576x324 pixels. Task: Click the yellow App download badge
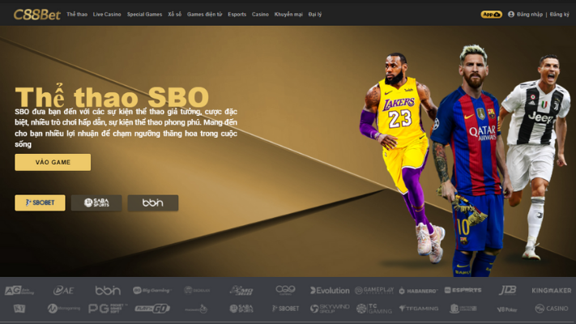491,15
